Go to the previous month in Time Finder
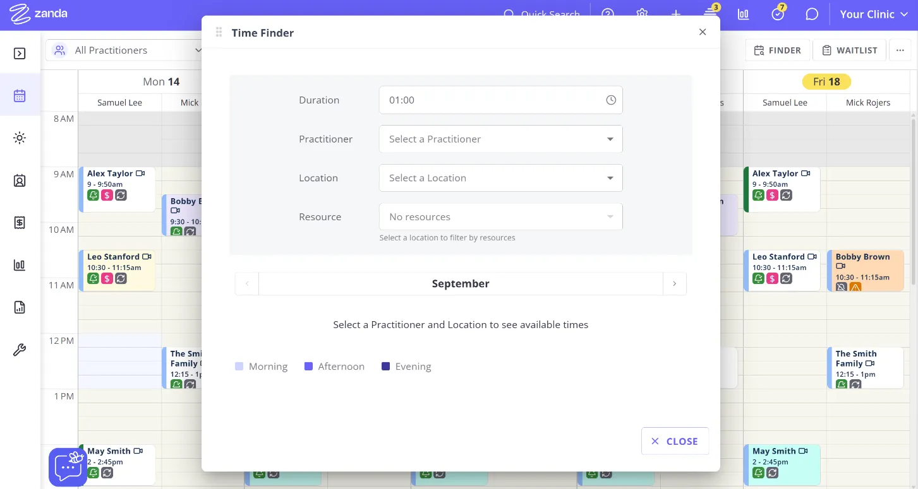This screenshot has width=918, height=489. pos(247,284)
